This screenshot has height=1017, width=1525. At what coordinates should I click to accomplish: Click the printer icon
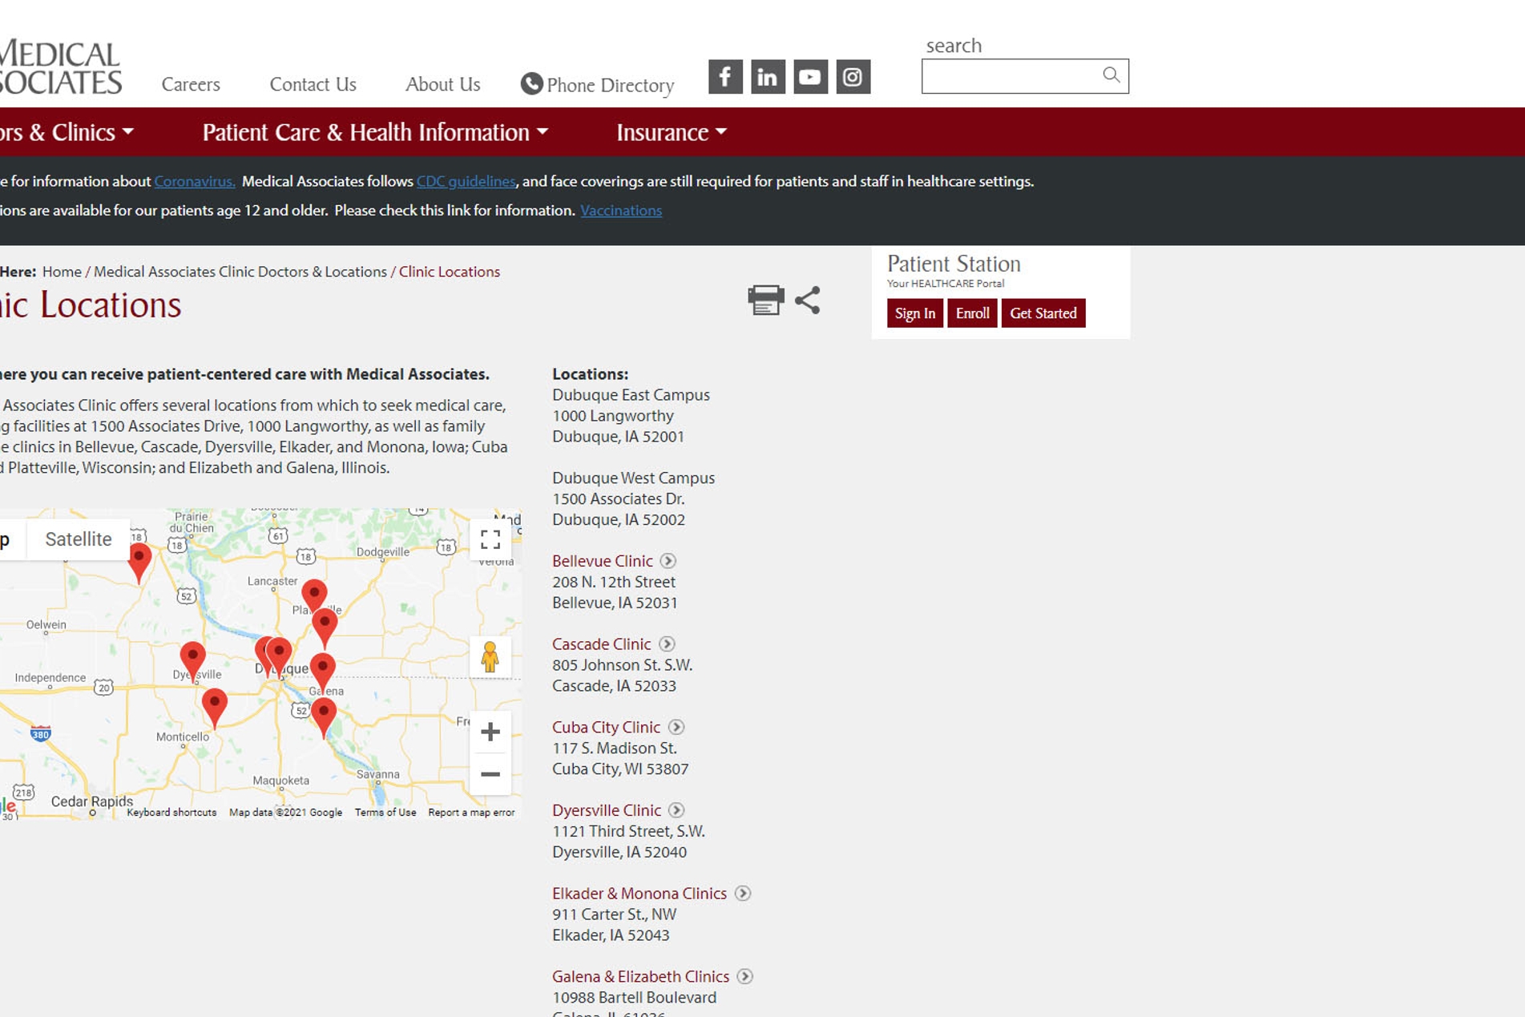coord(765,301)
